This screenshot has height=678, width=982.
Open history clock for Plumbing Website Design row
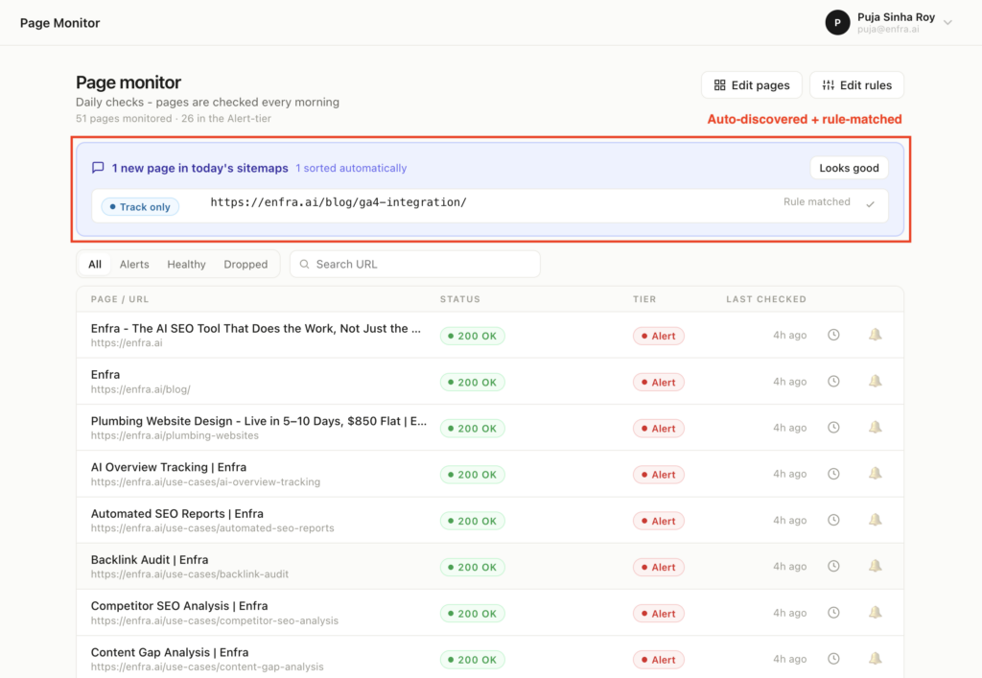(833, 428)
